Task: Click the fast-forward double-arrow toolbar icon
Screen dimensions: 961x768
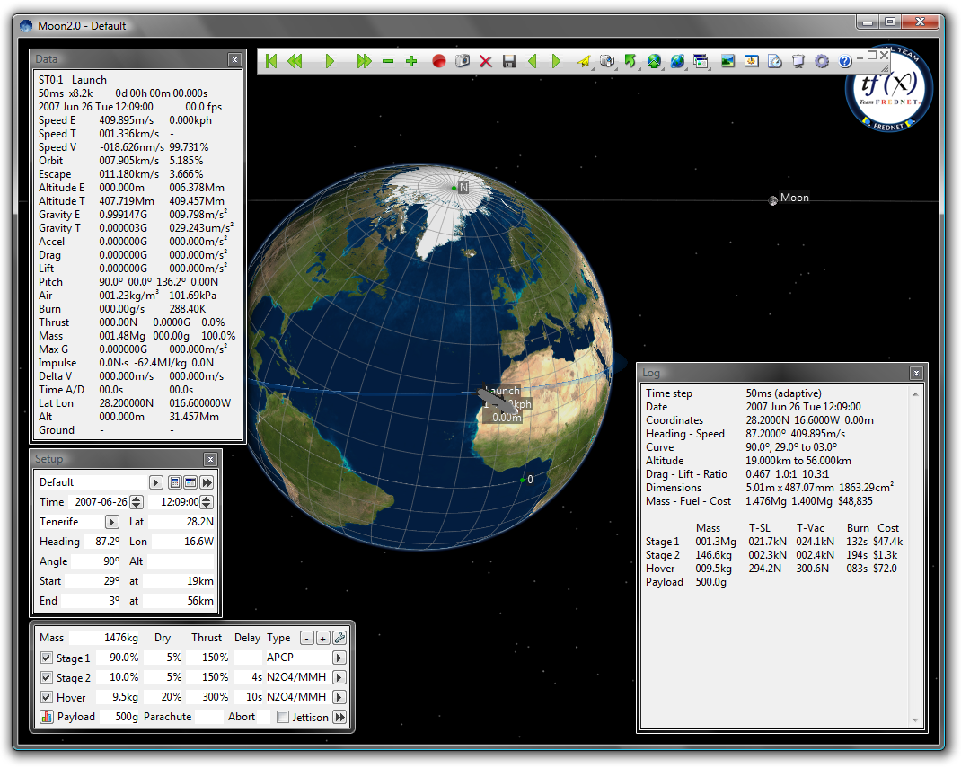Action: (x=364, y=61)
